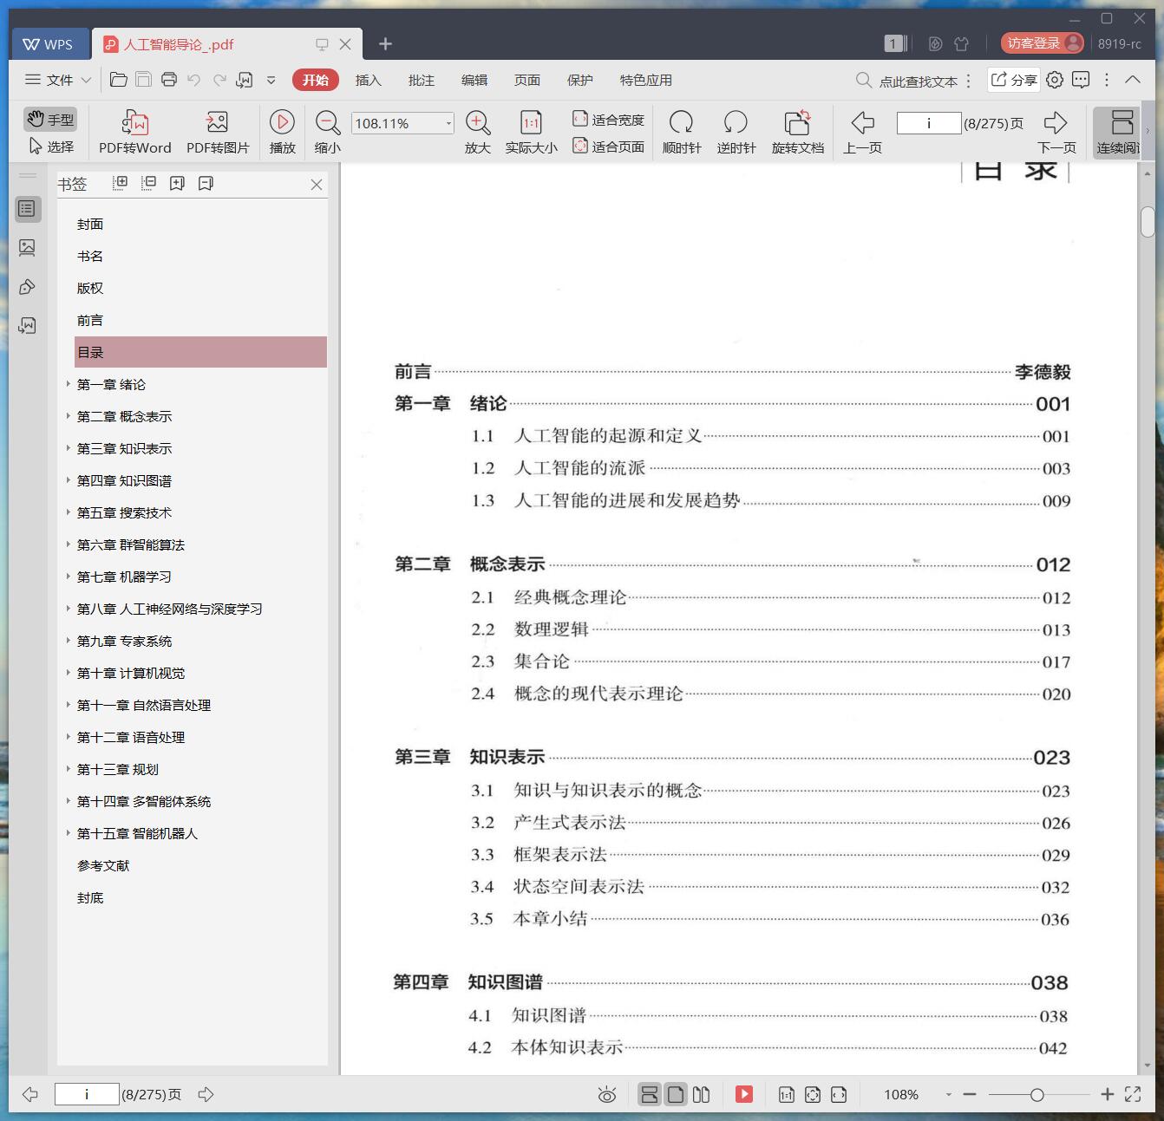Choose 适合页面 fit page
1164x1121 pixels.
(608, 147)
